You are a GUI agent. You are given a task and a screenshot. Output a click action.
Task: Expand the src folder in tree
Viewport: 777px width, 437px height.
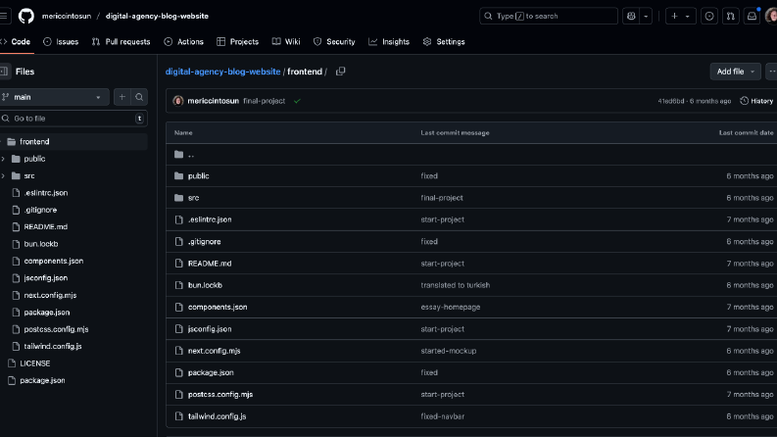(x=4, y=176)
